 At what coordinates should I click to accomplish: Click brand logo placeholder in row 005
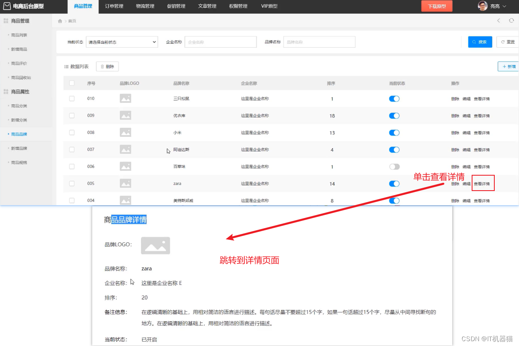pos(125,183)
